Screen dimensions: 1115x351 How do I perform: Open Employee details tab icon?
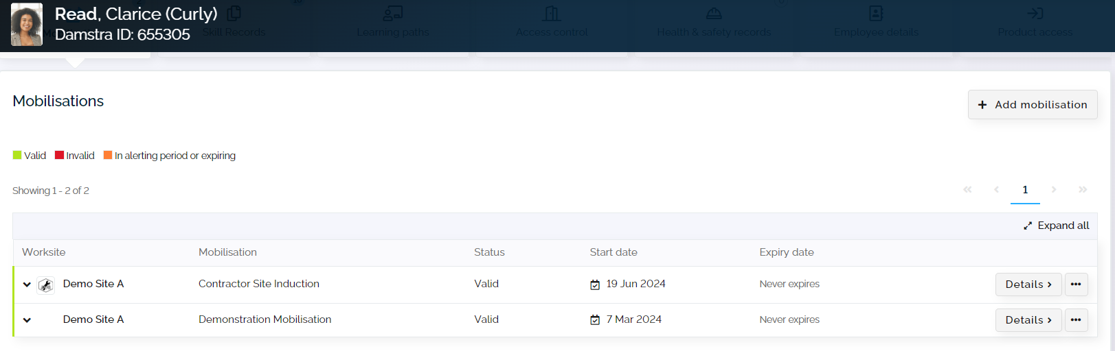[876, 14]
